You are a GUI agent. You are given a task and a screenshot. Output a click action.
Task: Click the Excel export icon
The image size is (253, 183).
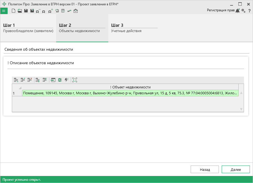60,80
